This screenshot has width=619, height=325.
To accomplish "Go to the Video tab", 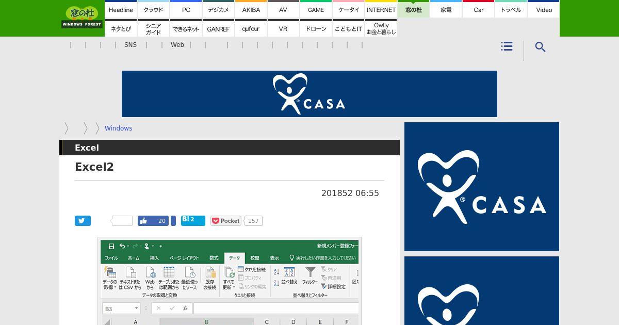I will (544, 9).
